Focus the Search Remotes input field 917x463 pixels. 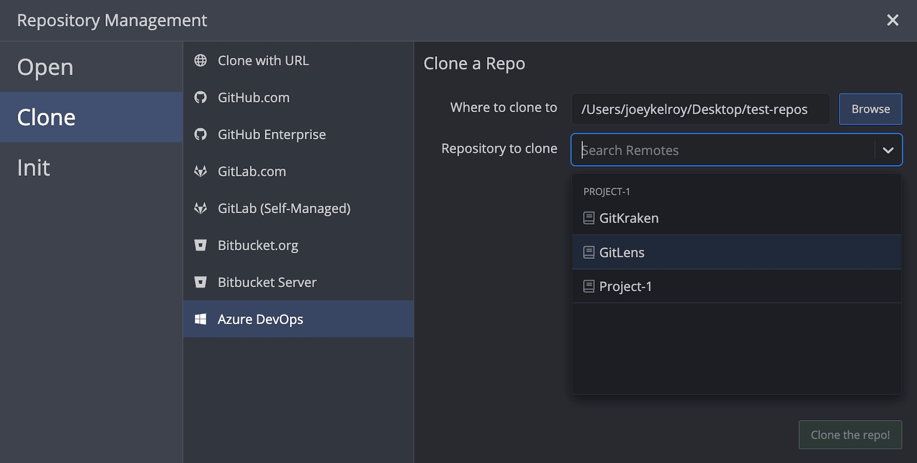pyautogui.click(x=722, y=150)
